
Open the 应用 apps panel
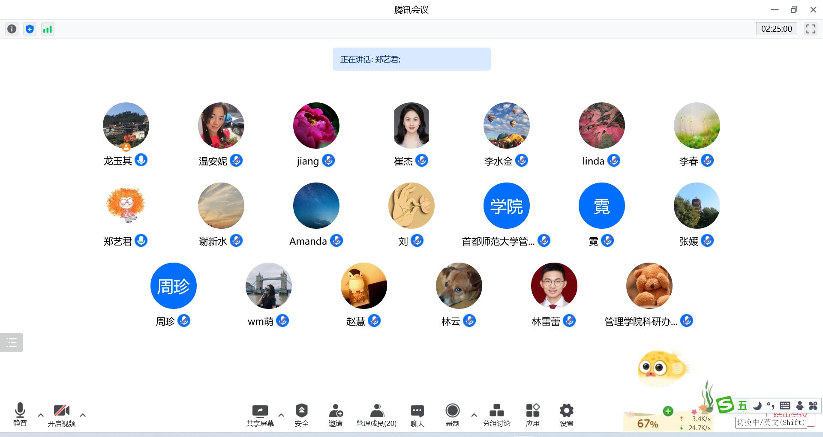coord(532,415)
